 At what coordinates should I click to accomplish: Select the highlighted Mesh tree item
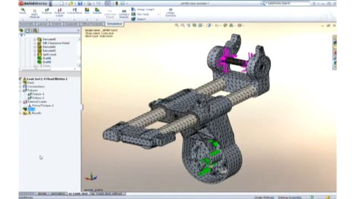(31, 109)
